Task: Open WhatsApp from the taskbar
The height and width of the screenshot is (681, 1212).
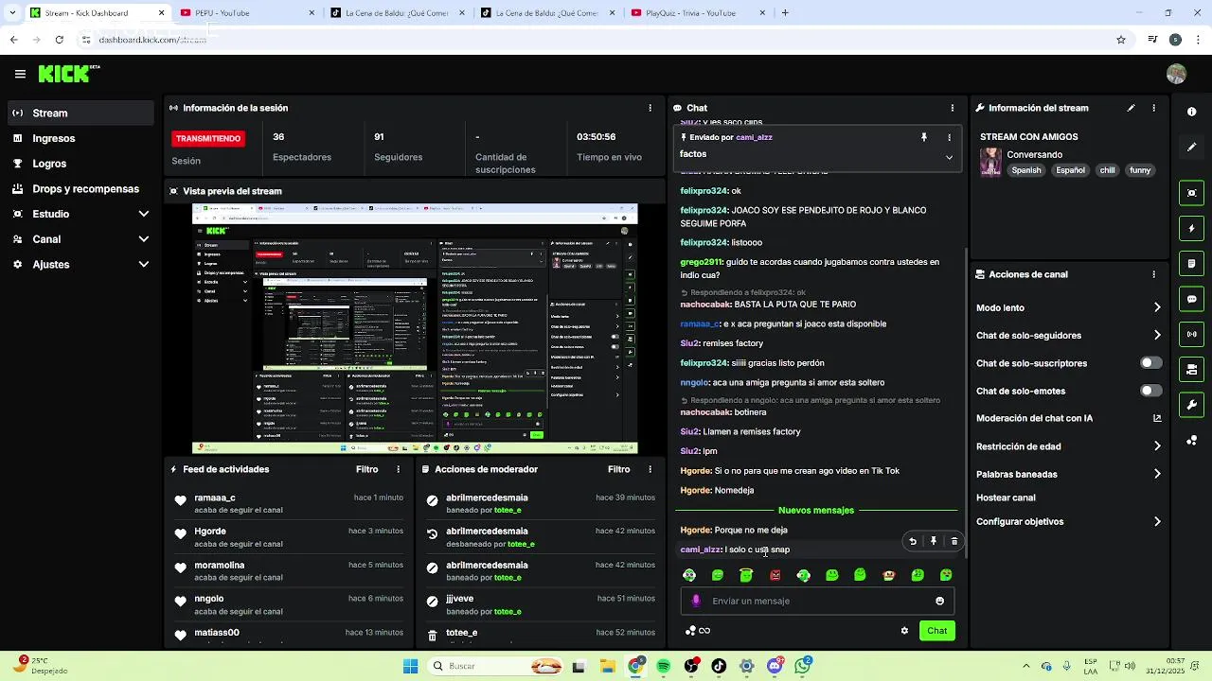Action: pyautogui.click(x=803, y=667)
